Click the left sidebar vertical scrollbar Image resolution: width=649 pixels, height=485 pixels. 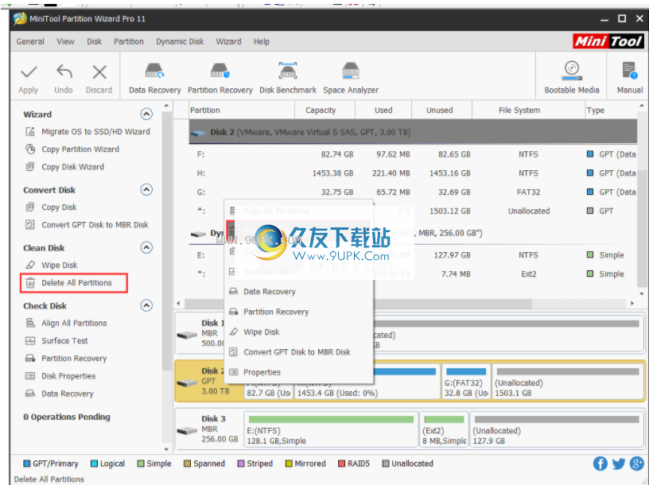167,240
